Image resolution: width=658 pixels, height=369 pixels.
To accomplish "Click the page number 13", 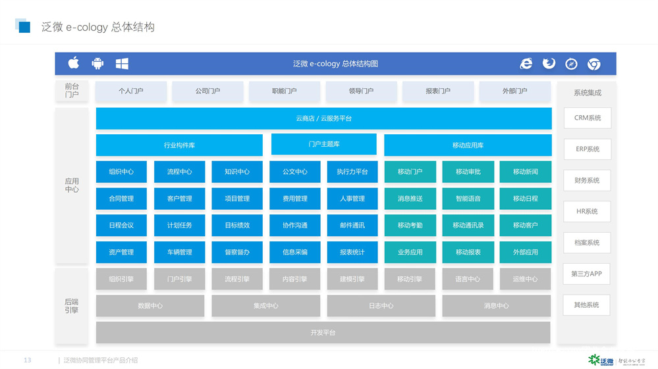I will pyautogui.click(x=27, y=360).
